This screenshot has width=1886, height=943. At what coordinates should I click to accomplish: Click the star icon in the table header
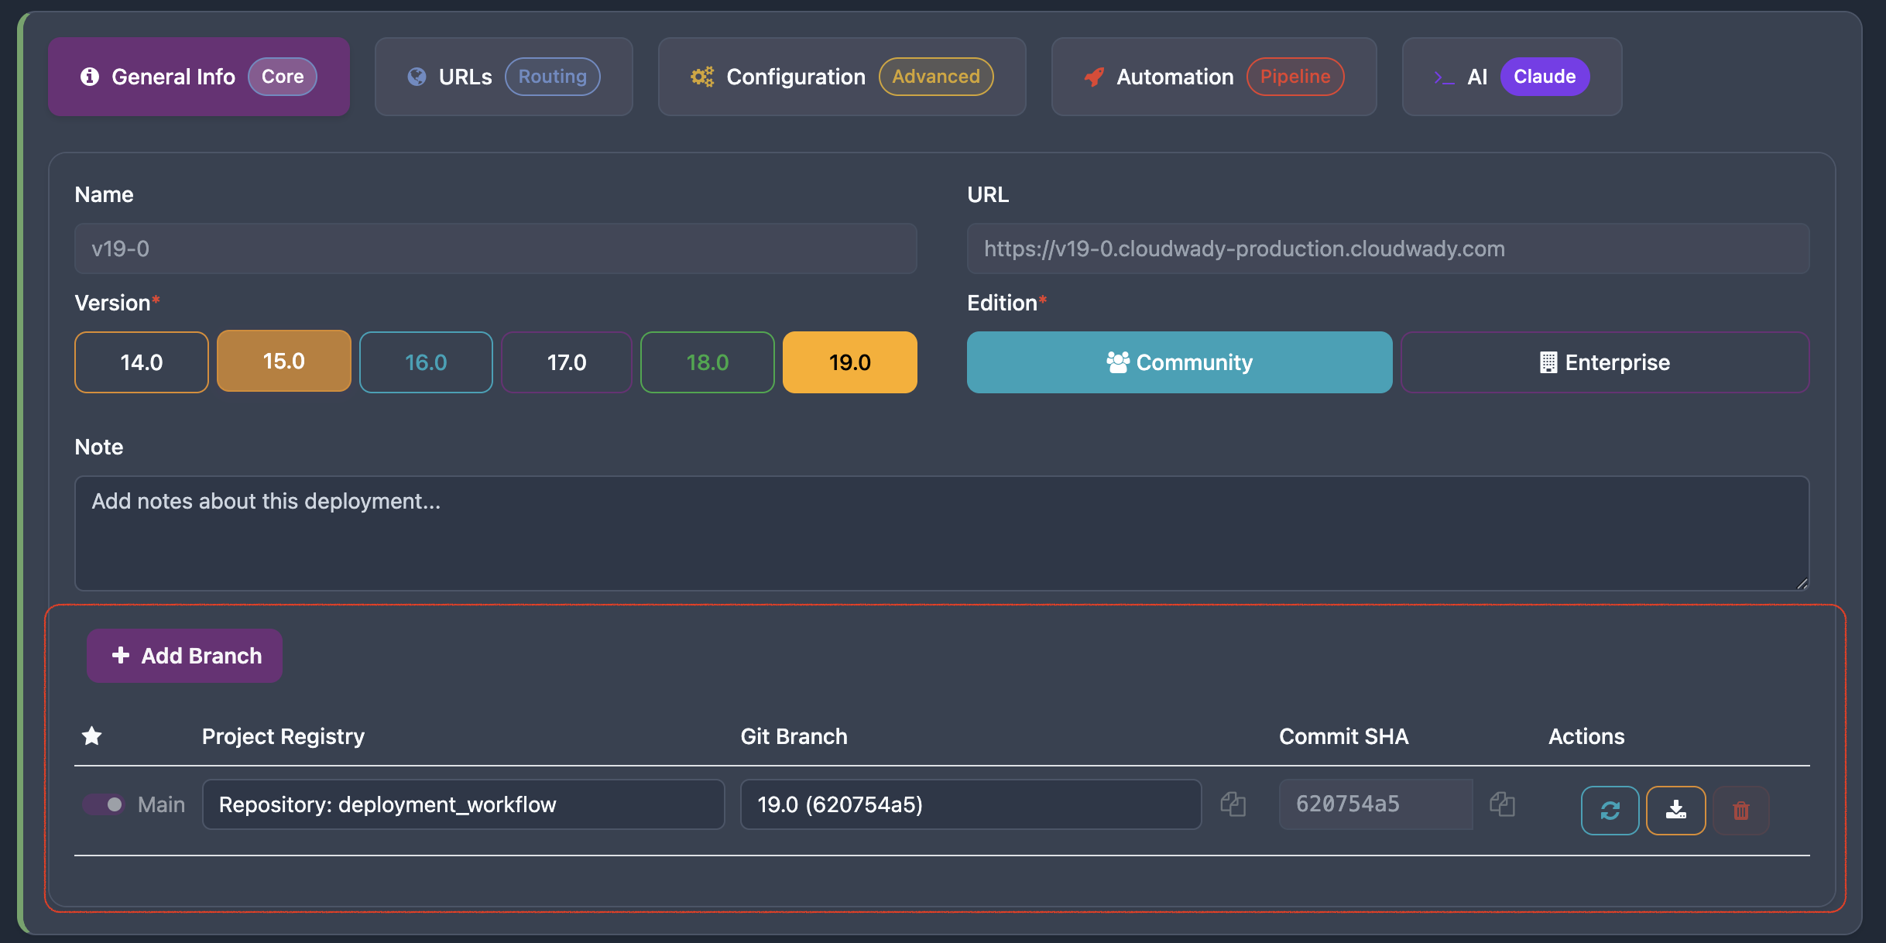click(x=92, y=736)
